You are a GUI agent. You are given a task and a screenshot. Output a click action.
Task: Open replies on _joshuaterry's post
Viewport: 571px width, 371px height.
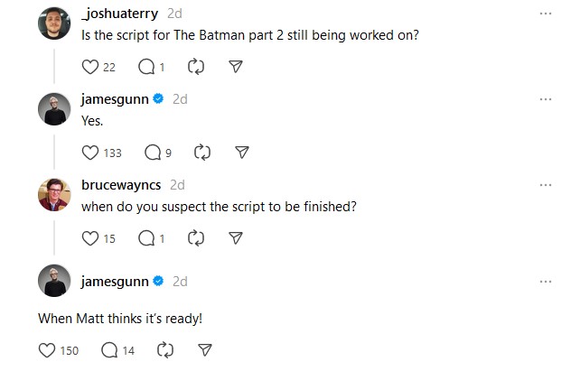click(146, 66)
